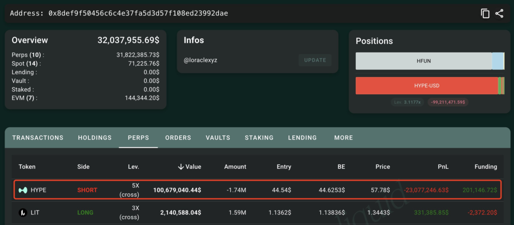The image size is (514, 225).
Task: Sort table by Token column header
Action: coord(27,167)
